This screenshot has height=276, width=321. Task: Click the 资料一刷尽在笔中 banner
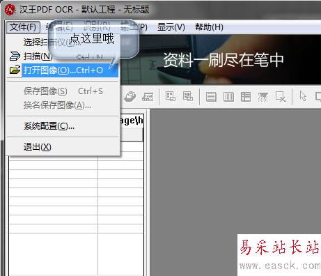(221, 59)
